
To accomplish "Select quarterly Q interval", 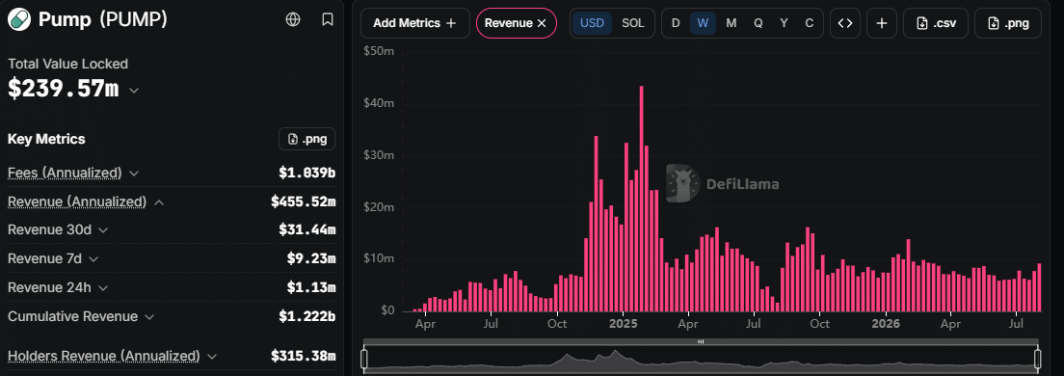I will point(758,23).
